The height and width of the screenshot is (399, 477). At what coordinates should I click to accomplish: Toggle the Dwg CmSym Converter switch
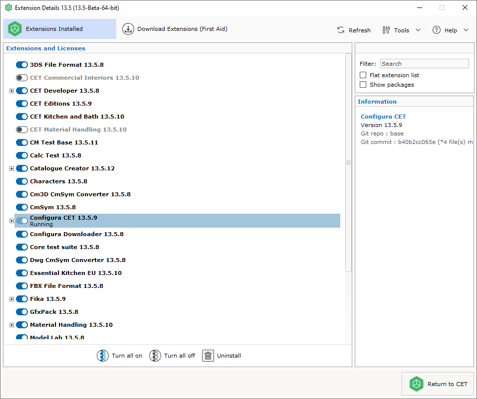22,260
